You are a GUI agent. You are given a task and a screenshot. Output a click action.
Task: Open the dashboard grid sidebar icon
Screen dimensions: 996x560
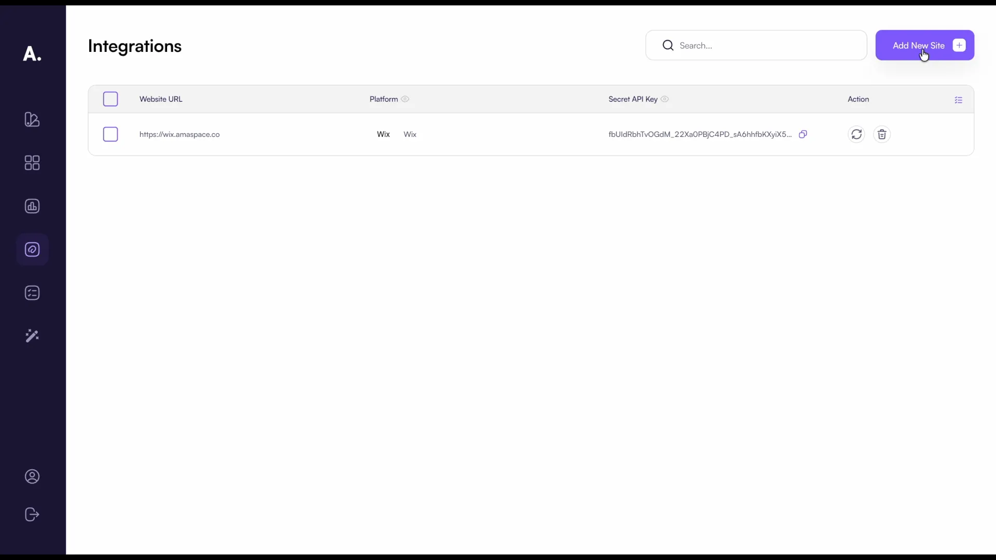32,163
